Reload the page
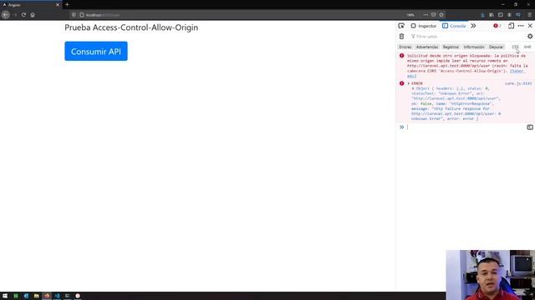This screenshot has width=535, height=300. pos(23,15)
